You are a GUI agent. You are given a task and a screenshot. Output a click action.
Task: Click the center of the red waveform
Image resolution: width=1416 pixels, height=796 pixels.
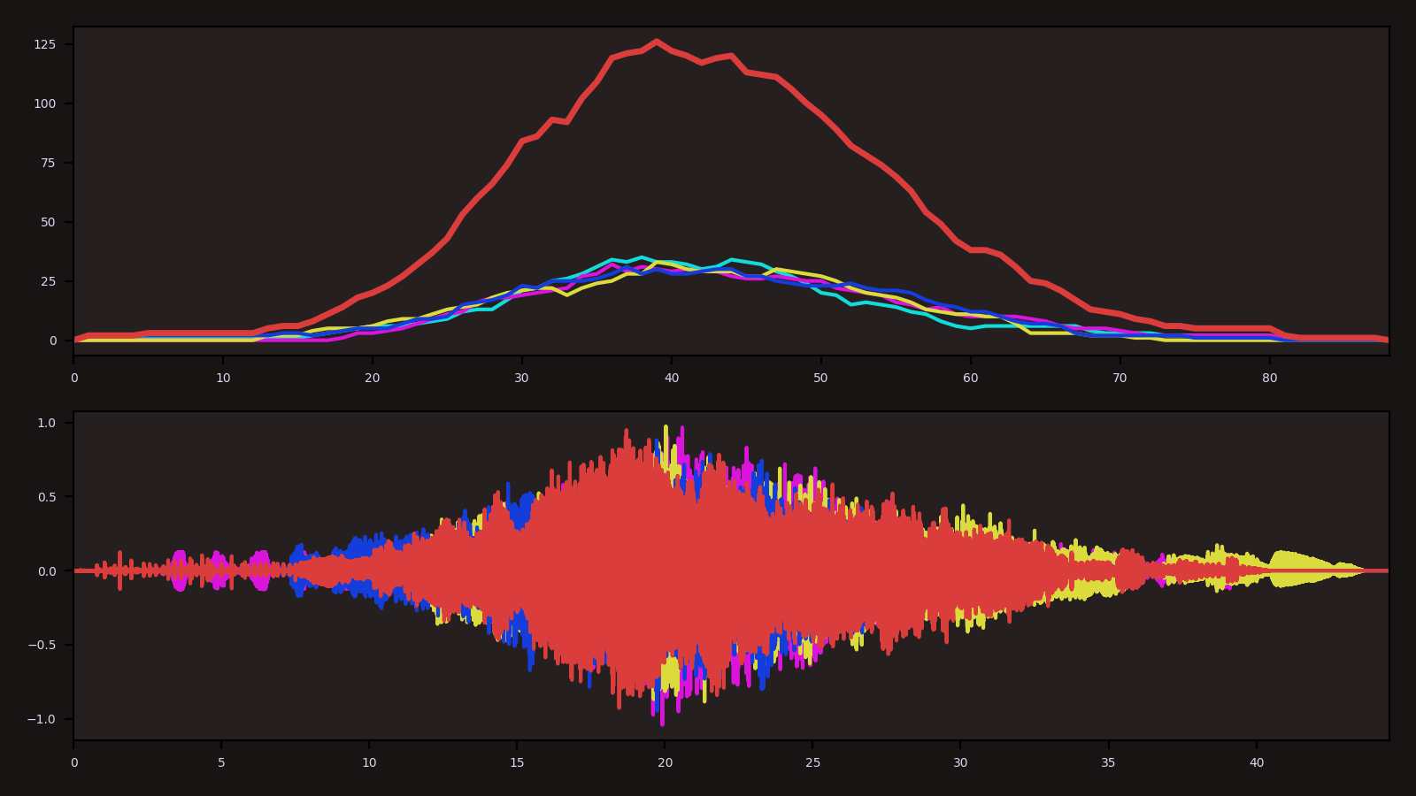tap(637, 570)
